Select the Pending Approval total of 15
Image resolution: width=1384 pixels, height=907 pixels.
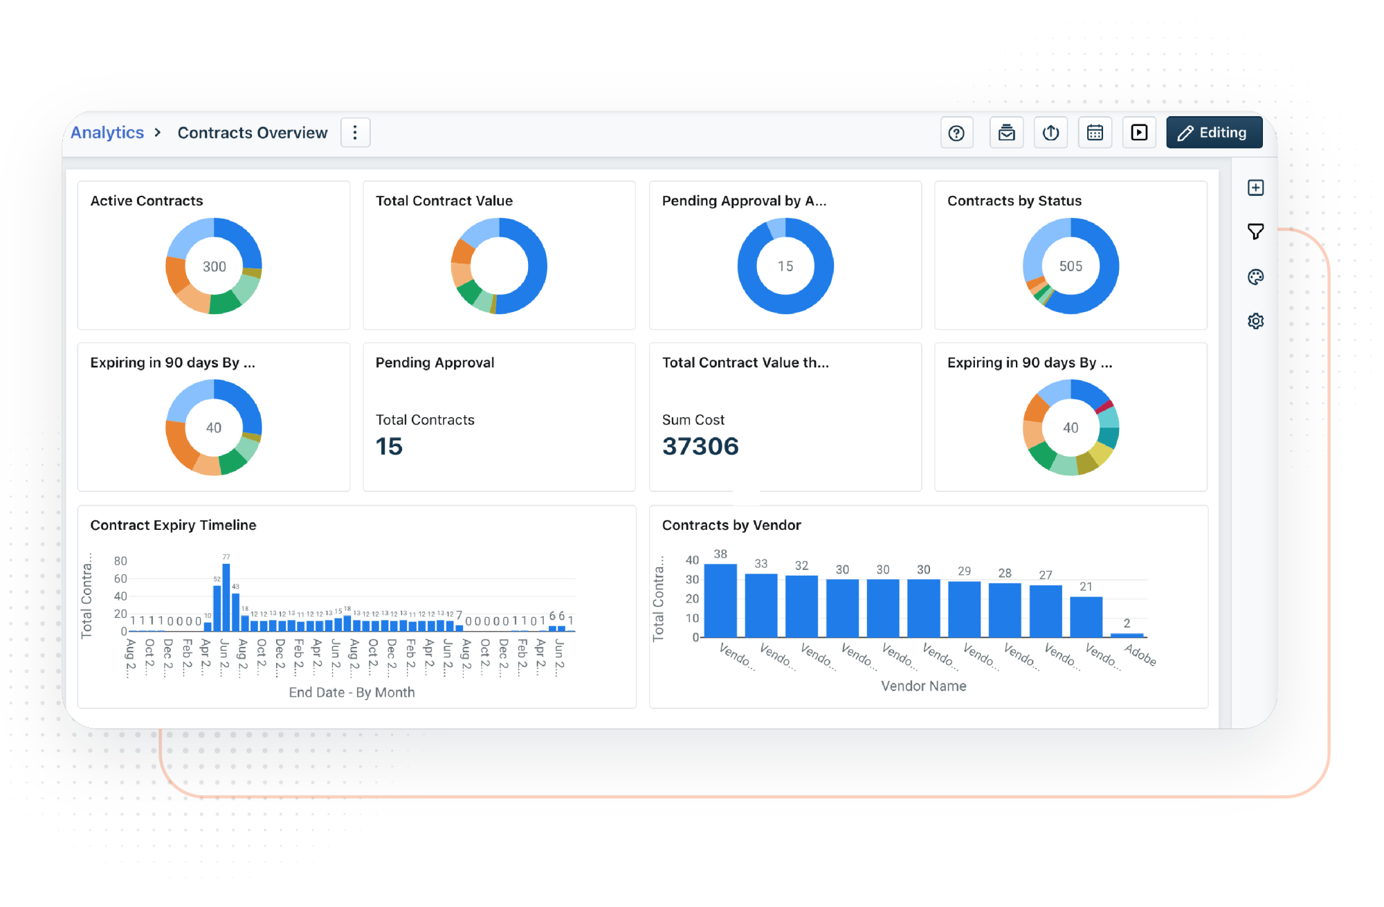point(389,446)
